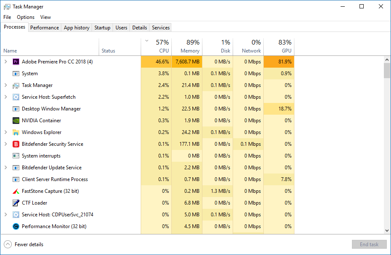The width and height of the screenshot is (391, 255).
Task: Expand Bitdefender Update Service
Action: [x=6, y=168]
